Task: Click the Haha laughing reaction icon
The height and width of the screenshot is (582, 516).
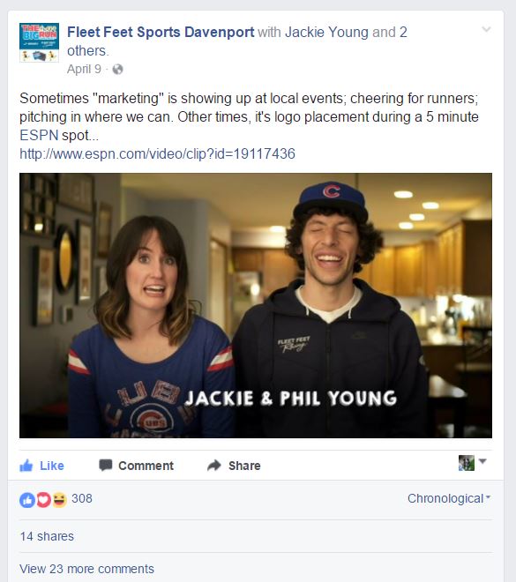Action: coord(59,500)
